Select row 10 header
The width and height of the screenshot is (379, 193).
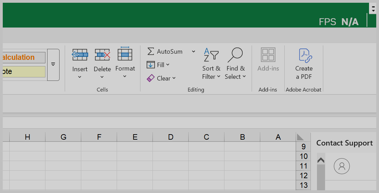pyautogui.click(x=303, y=156)
